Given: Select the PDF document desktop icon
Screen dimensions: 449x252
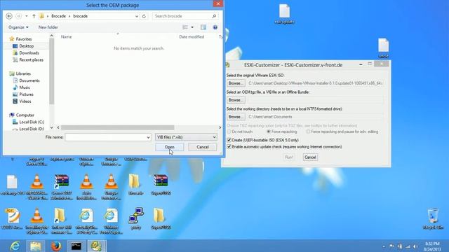Looking at the screenshot, I should coord(13,219).
